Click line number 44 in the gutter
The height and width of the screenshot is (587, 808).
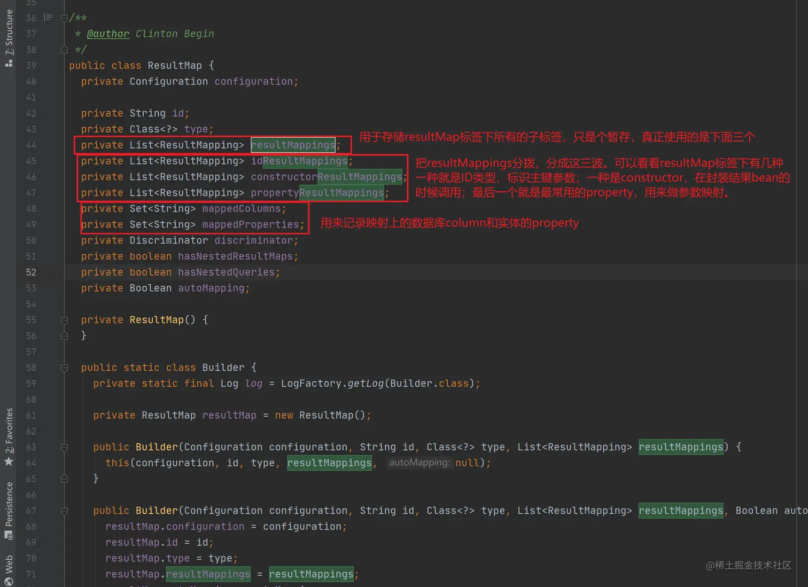32,145
